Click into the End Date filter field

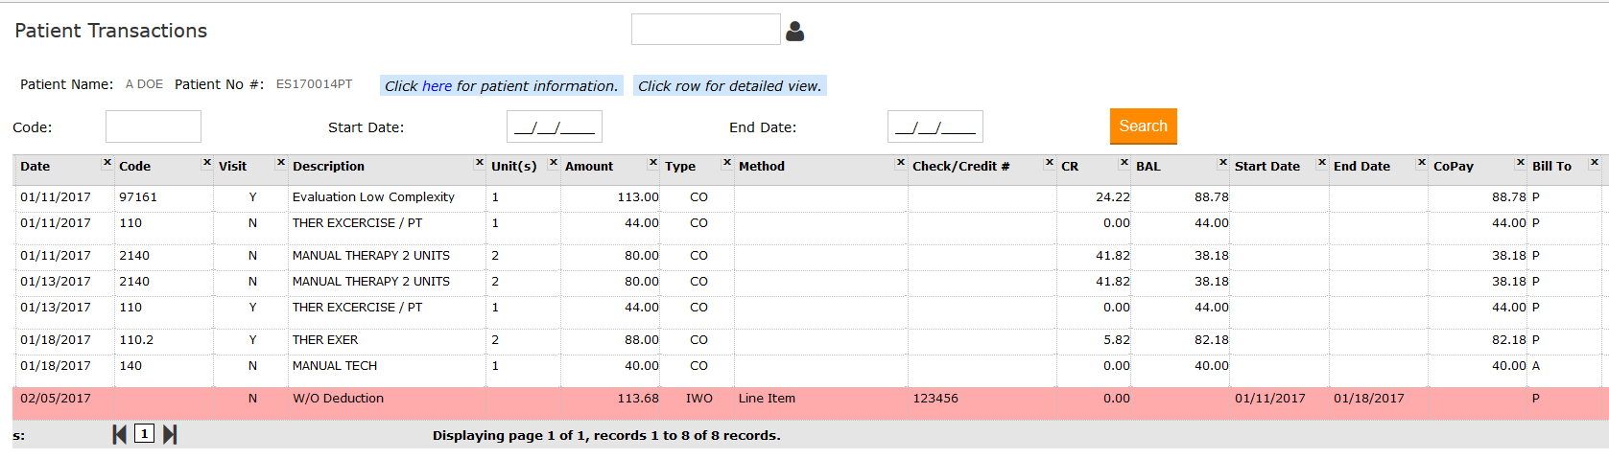935,126
